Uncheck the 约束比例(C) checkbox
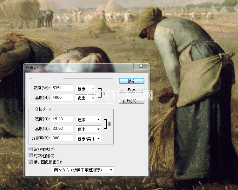 [x=30, y=155]
